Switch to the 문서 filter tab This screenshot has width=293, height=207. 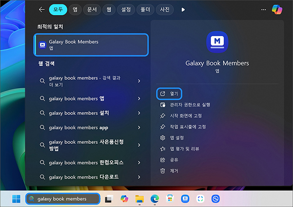pyautogui.click(x=92, y=10)
